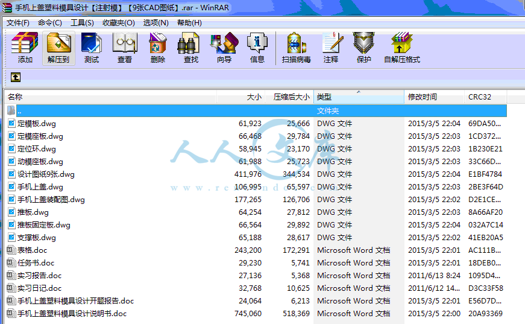Select the file icon of 设计图纸9张.dwg
525x324 pixels.
[x=11, y=174]
